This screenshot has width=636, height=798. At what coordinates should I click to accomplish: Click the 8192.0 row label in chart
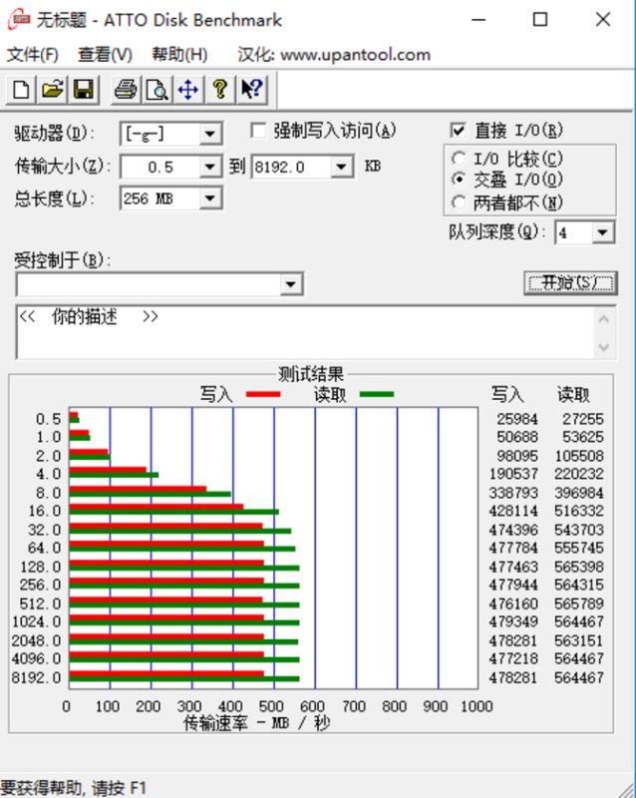click(36, 677)
